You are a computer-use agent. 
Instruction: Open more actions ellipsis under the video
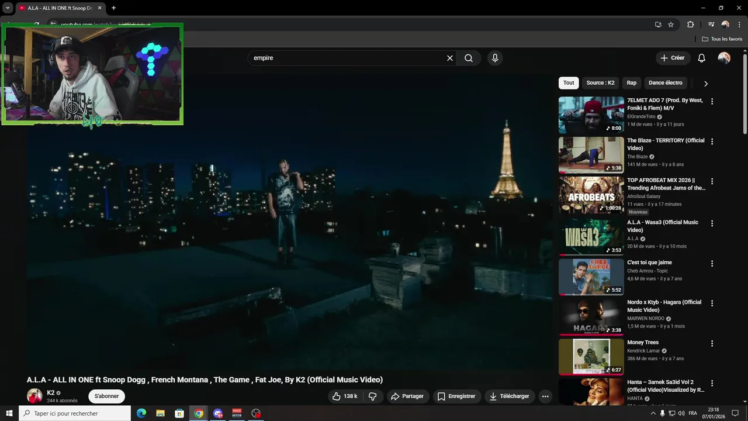click(545, 396)
